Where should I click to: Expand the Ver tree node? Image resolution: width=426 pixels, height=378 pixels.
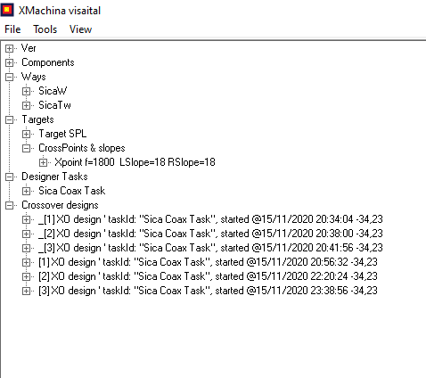pyautogui.click(x=10, y=48)
